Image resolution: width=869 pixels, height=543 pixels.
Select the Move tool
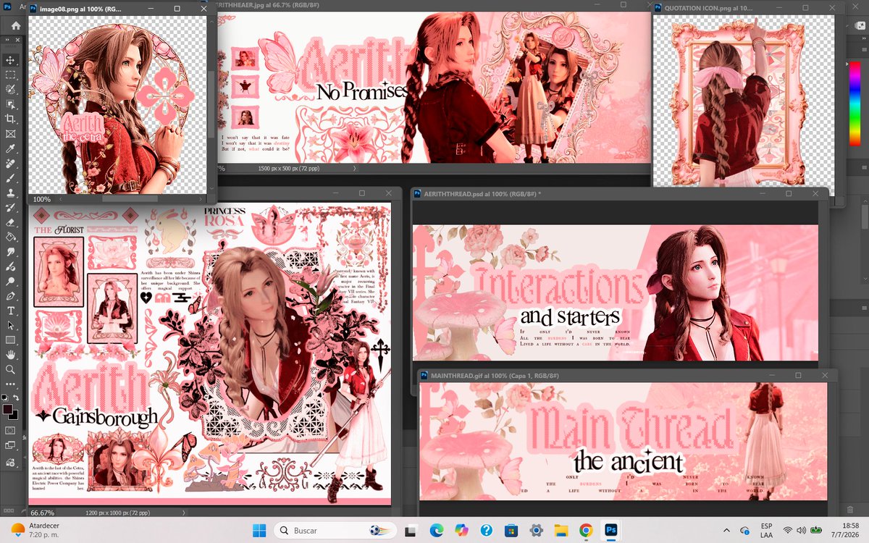(x=11, y=60)
